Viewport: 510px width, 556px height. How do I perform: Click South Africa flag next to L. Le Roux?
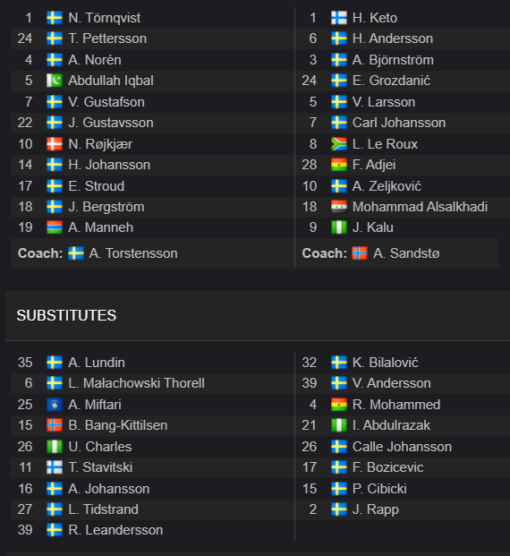339,144
